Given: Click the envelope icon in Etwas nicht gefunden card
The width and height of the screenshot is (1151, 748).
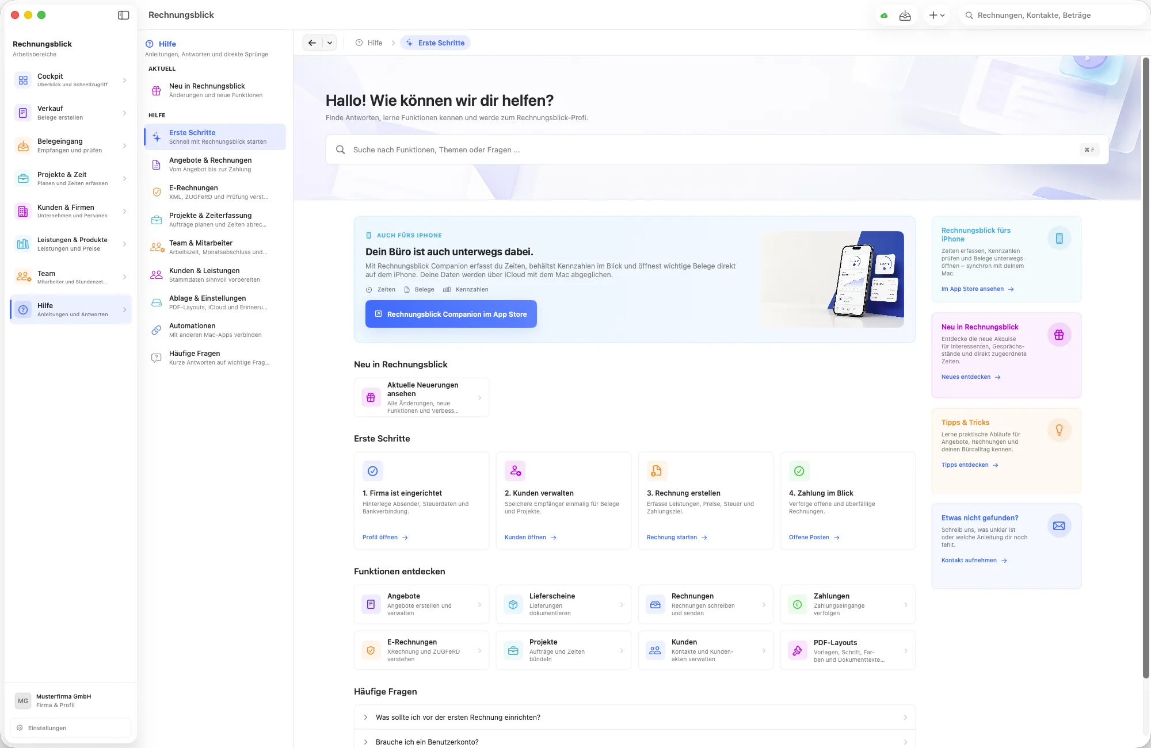Looking at the screenshot, I should (x=1059, y=525).
